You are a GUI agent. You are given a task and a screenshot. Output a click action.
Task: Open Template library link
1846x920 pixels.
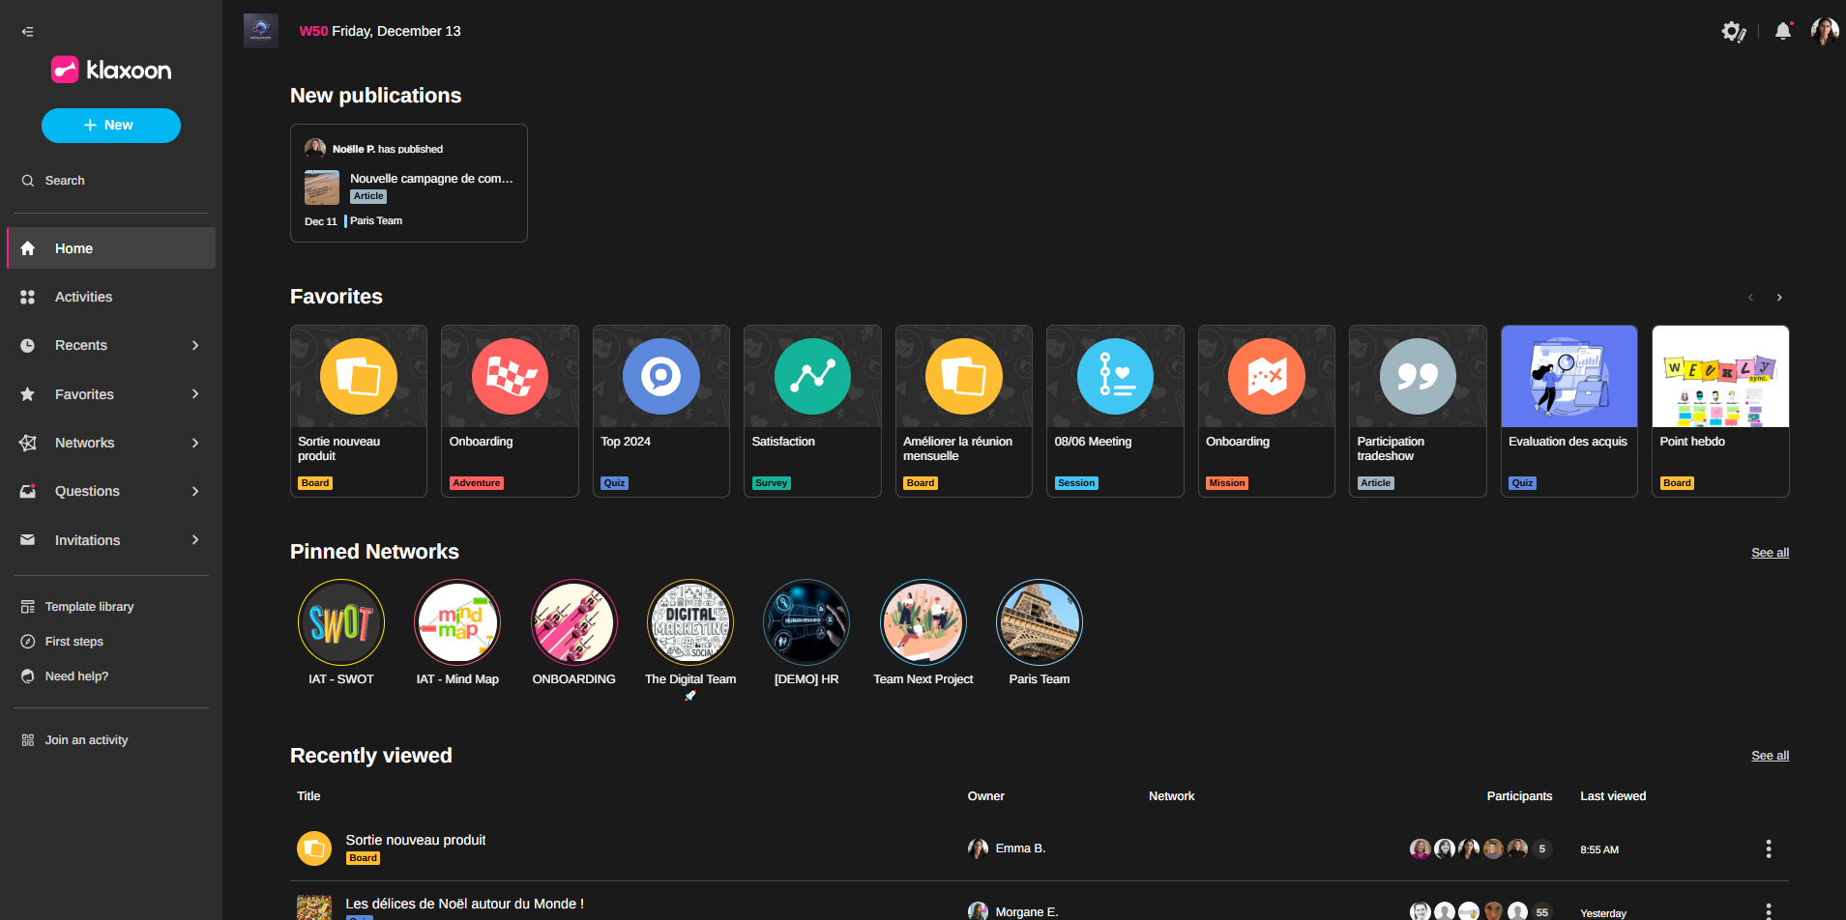pos(89,607)
